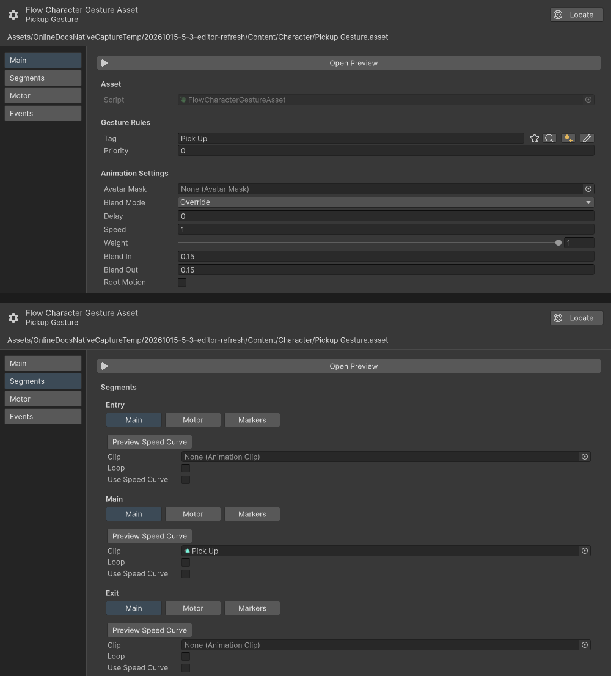Select highlighted Segments sidebar tab in Segments panel
Viewport: 611px width, 676px height.
click(43, 381)
